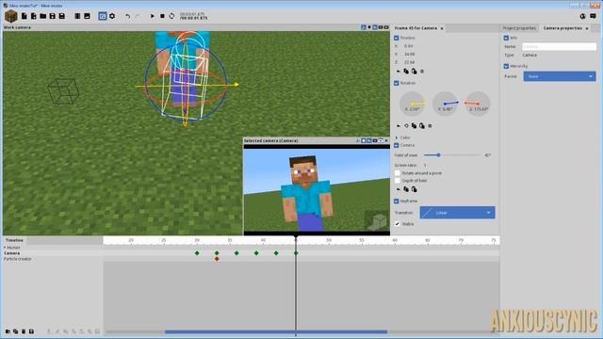Click the redo arrow icon
This screenshot has width=603, height=339.
click(138, 16)
